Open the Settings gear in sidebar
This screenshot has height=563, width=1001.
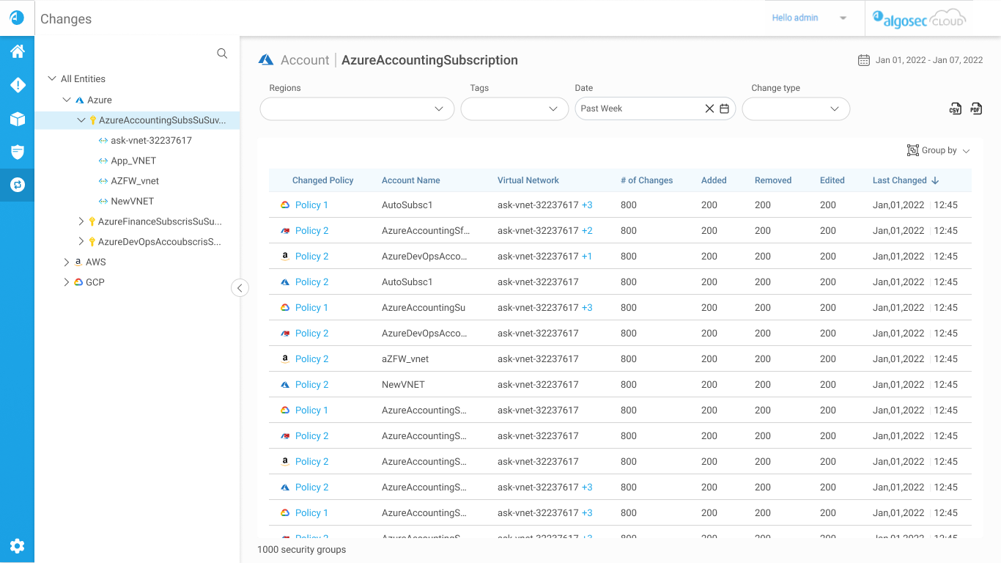pyautogui.click(x=18, y=546)
